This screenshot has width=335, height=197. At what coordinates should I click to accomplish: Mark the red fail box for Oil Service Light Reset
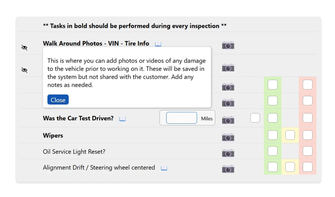(x=307, y=151)
